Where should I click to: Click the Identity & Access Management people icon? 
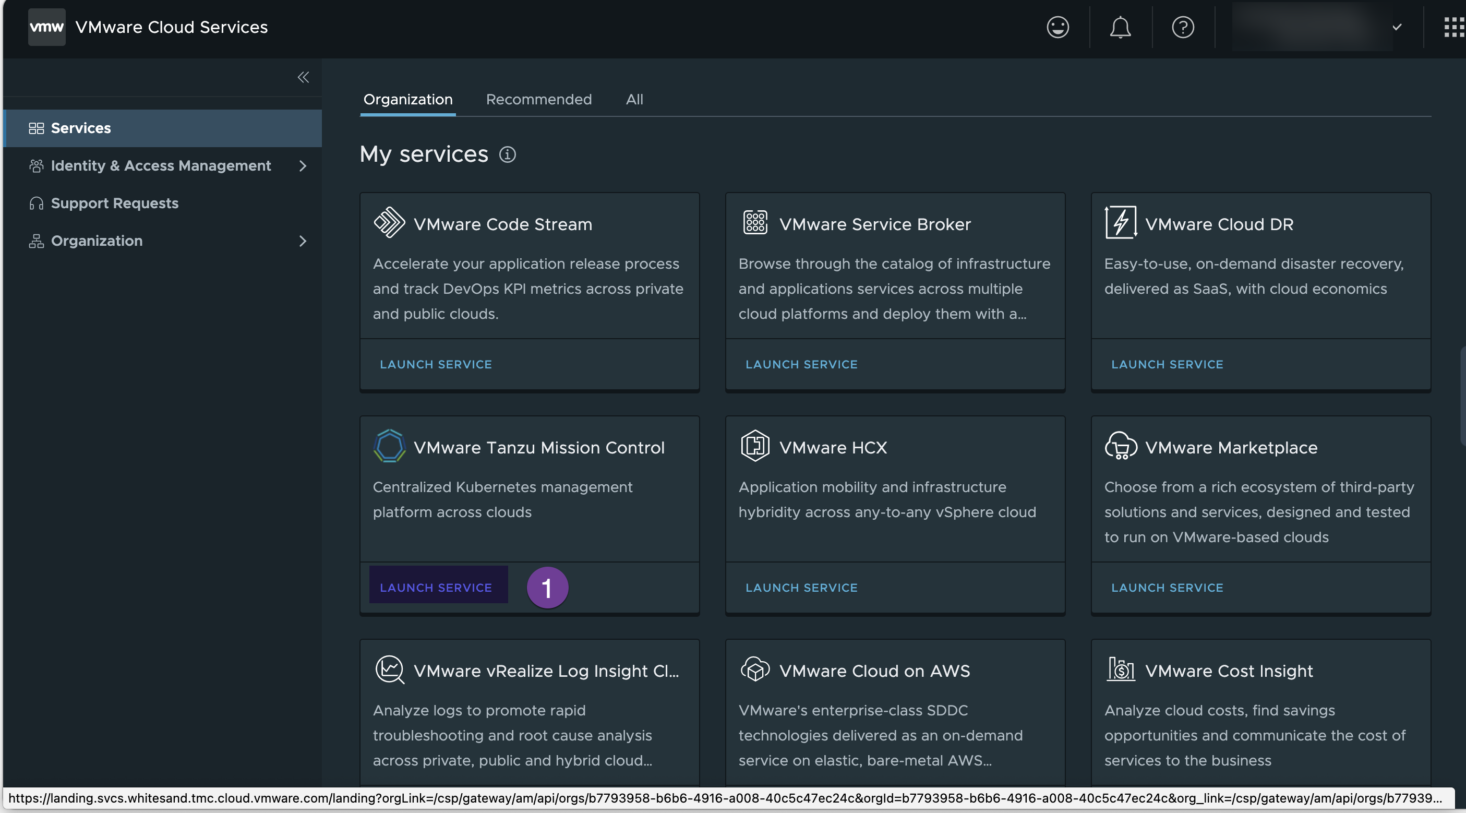pos(37,165)
